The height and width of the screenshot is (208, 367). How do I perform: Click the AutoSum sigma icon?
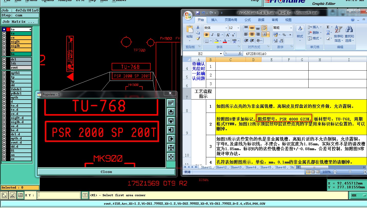(x=328, y=27)
